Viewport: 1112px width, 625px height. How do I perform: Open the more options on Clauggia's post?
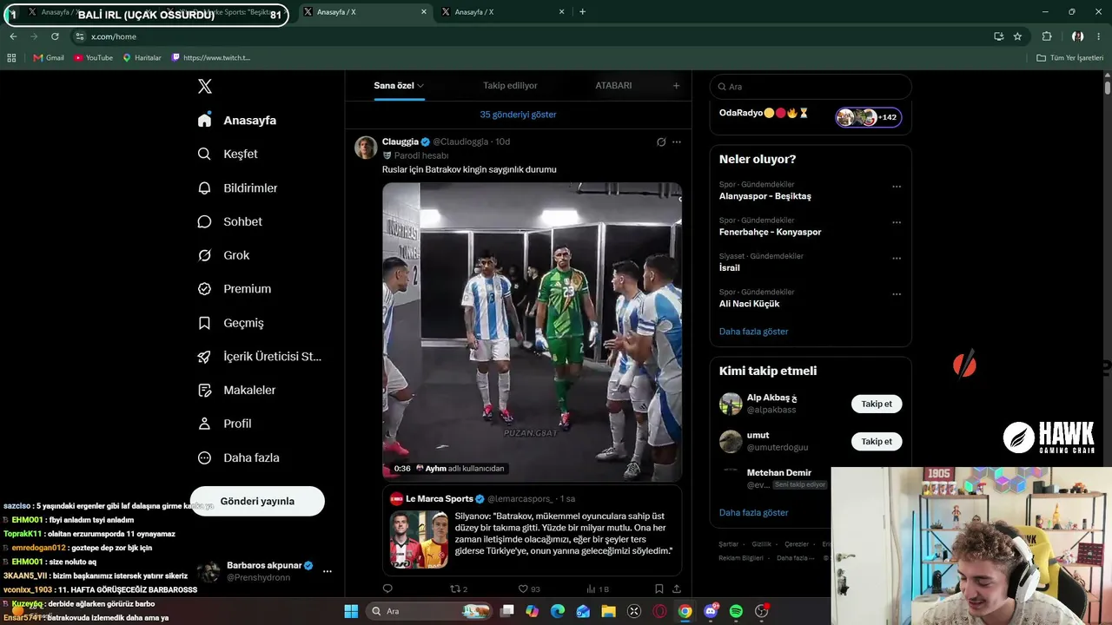coord(677,142)
